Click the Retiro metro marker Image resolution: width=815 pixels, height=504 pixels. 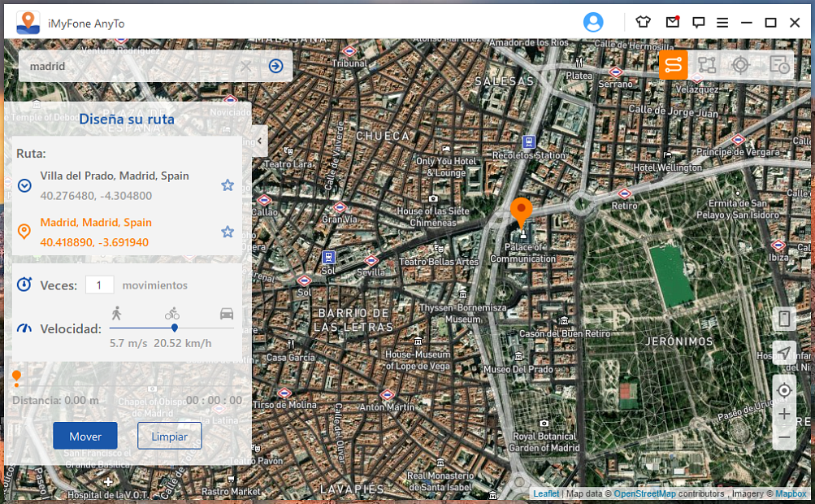pyautogui.click(x=624, y=194)
